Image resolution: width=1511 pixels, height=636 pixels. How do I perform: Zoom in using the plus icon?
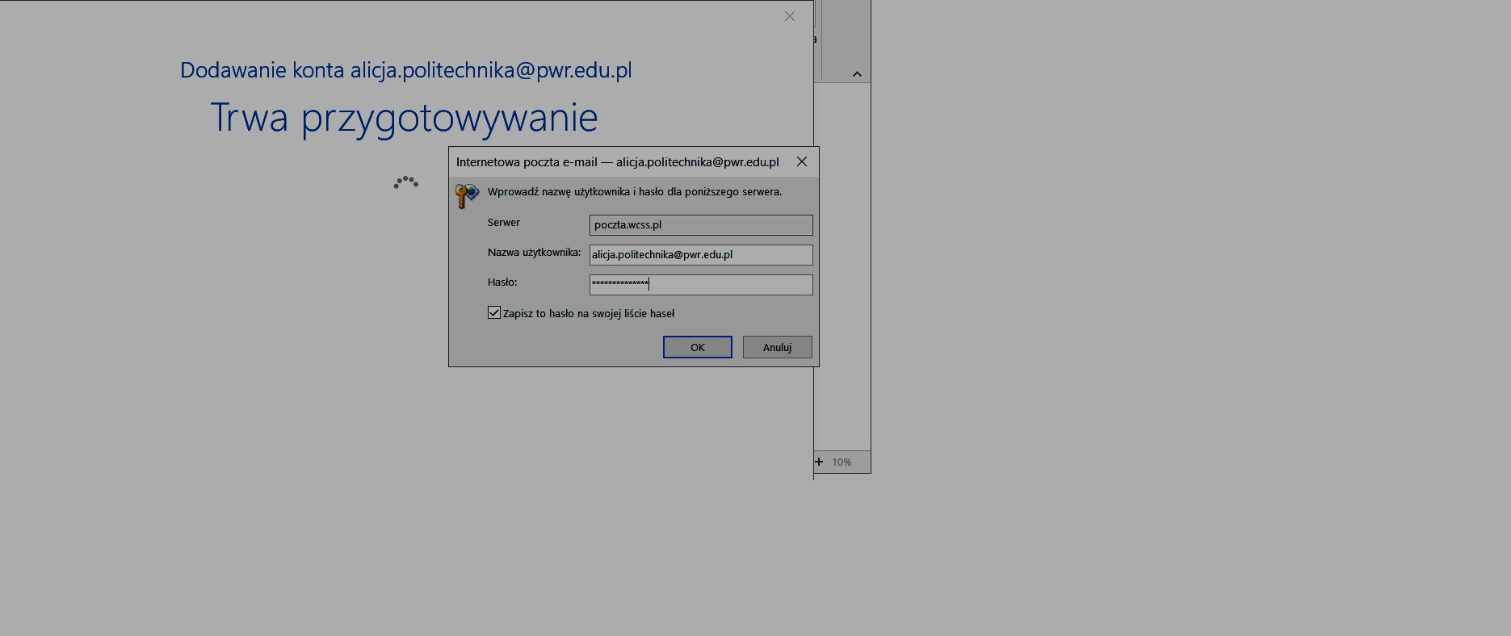point(819,462)
